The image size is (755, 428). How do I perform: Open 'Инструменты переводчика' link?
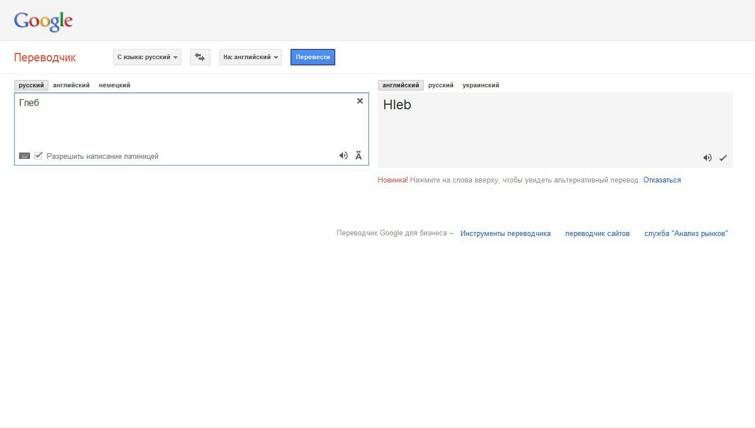(x=505, y=233)
